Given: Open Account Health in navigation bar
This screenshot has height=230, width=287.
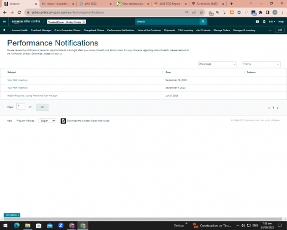Looking at the screenshot, I should [20, 30].
